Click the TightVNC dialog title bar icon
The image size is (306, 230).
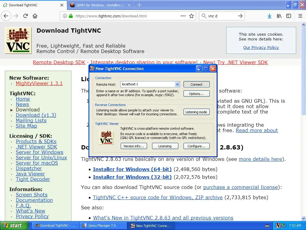92,69
